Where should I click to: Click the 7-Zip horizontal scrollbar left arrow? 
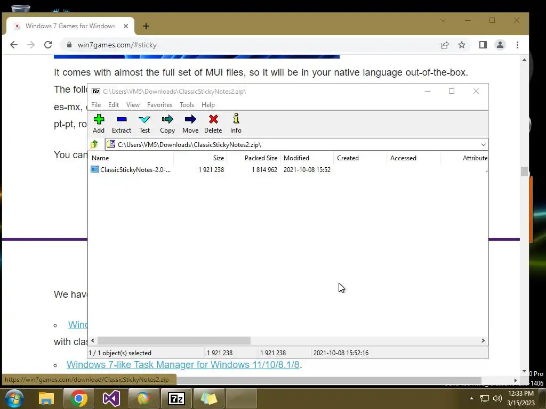click(x=93, y=340)
